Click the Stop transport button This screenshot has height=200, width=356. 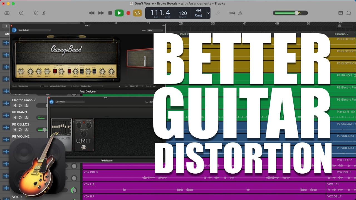(x=110, y=13)
